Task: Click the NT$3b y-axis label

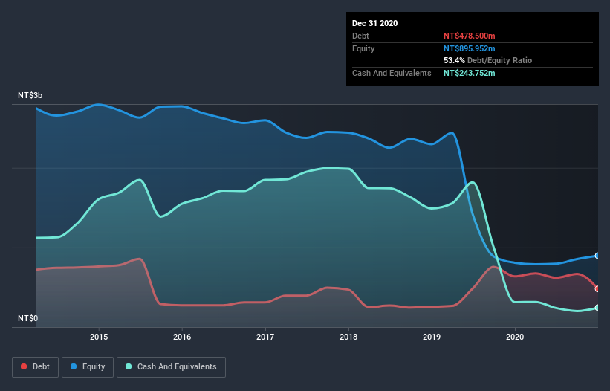Action: coord(30,96)
